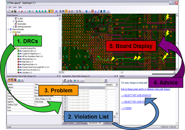Image resolution: width=185 pixels, height=130 pixels.
Task: Click the first SELECT NET AND ZOOM IN link
Action: click(136, 95)
